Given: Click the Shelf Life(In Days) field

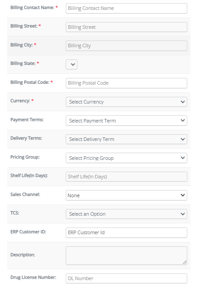Looking at the screenshot, I should click(x=126, y=177).
